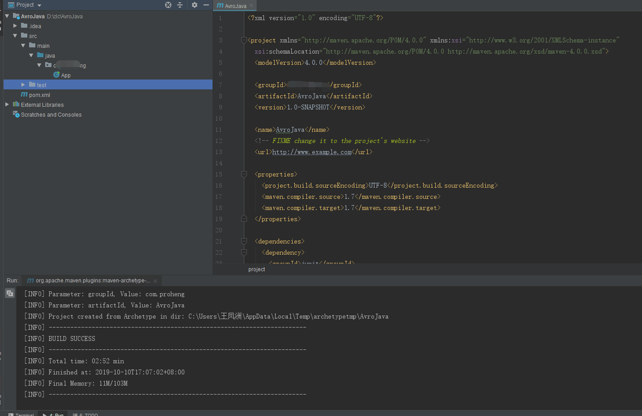Close the maven-archetype Run tab
Image resolution: width=642 pixels, height=416 pixels.
pyautogui.click(x=155, y=281)
